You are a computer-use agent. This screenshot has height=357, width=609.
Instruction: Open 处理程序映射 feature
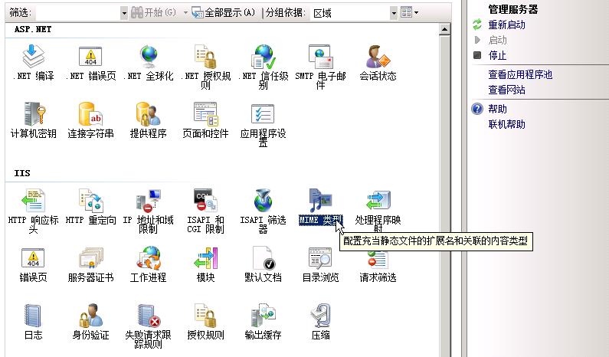click(x=378, y=211)
